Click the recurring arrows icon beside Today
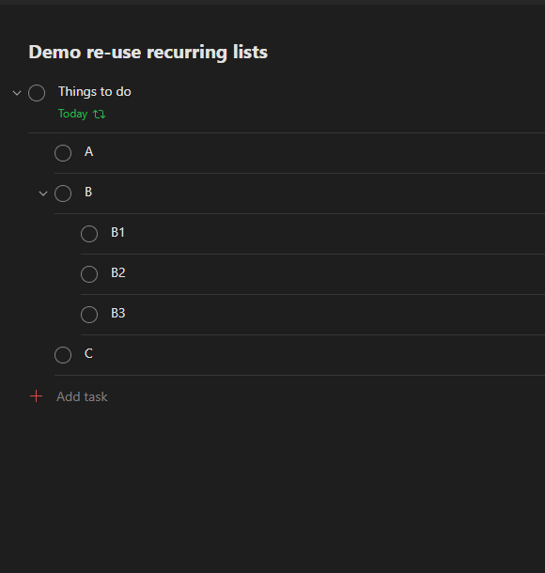The height and width of the screenshot is (573, 545). pyautogui.click(x=99, y=114)
